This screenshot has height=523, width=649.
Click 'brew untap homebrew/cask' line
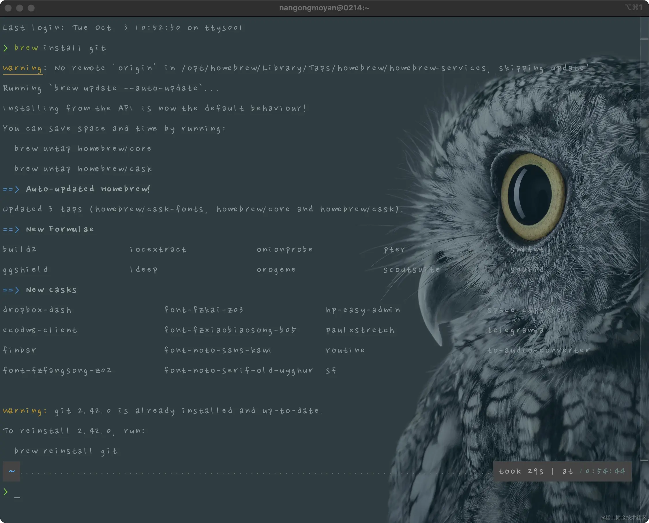coord(83,169)
